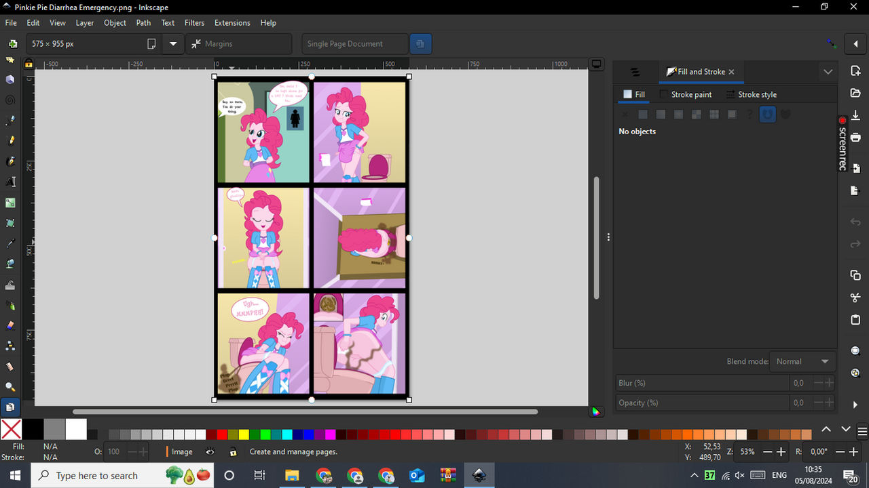Click the Paste clipboard icon
Viewport: 869px width, 488px height.
(x=855, y=320)
